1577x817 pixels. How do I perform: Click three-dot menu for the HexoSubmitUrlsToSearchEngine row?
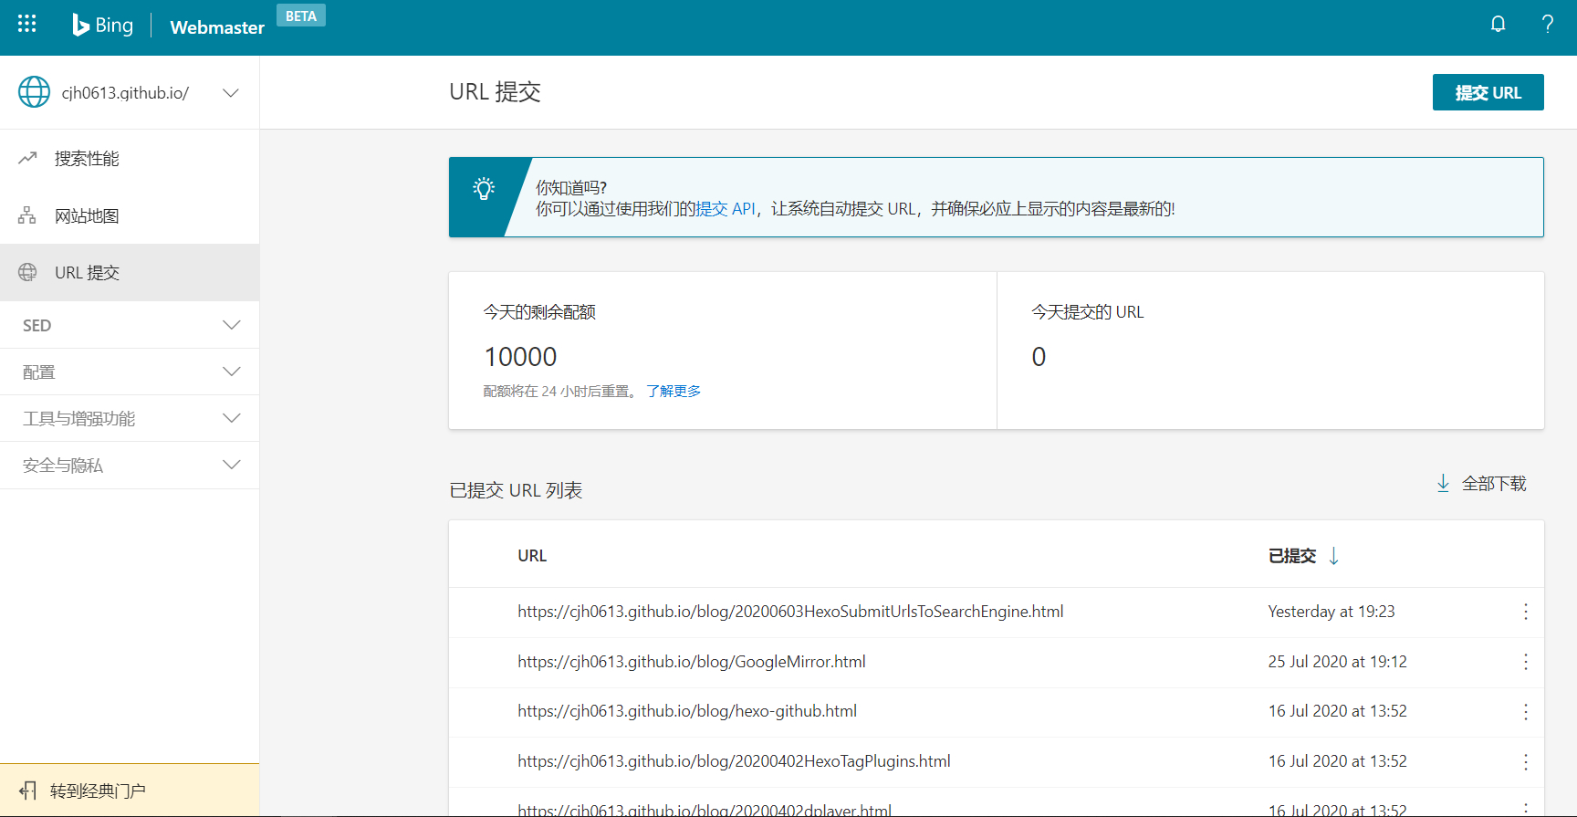[1525, 612]
